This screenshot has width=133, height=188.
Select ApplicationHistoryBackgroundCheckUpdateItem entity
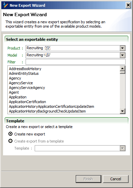pos(47,111)
